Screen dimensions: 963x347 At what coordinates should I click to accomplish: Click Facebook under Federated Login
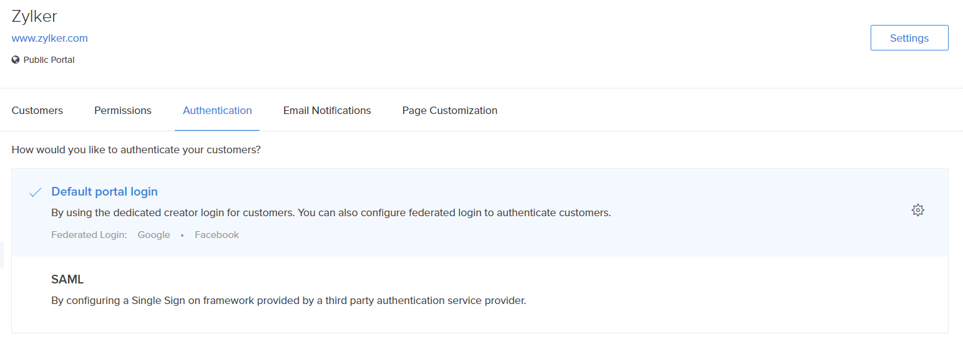[x=217, y=235]
